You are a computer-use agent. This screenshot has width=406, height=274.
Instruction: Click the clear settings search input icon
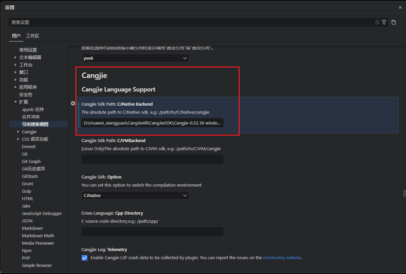[x=377, y=22]
